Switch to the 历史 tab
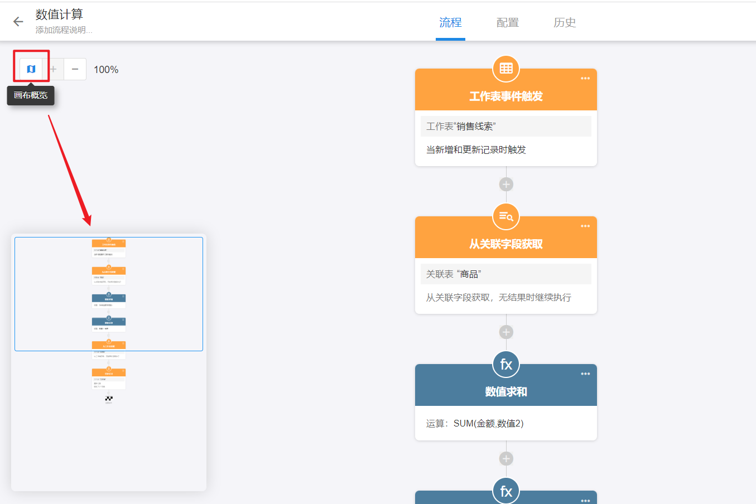The width and height of the screenshot is (756, 504). click(564, 22)
